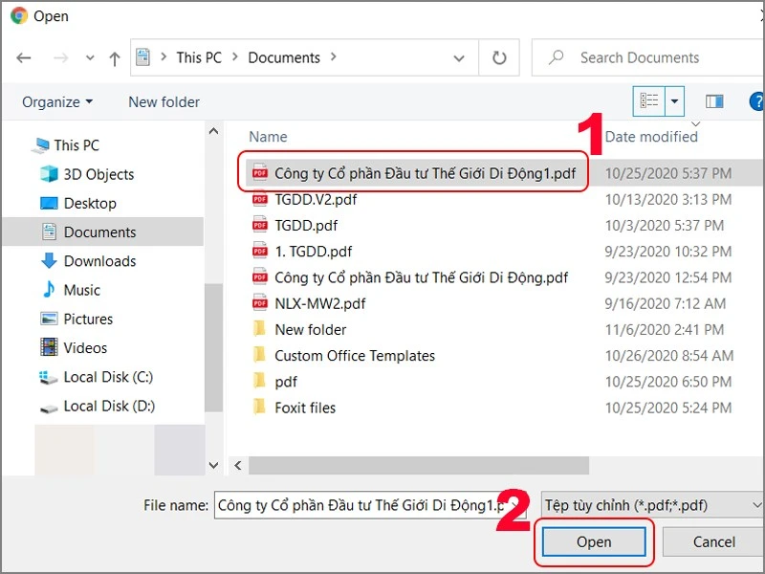The image size is (765, 574).
Task: Toggle the preview pane icon
Action: pos(714,101)
